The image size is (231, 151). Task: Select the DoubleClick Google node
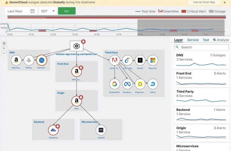coord(115,84)
